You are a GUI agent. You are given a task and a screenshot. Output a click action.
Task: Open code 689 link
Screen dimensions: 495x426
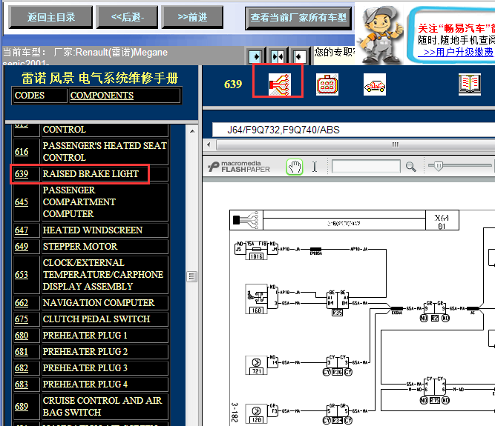pyautogui.click(x=22, y=407)
